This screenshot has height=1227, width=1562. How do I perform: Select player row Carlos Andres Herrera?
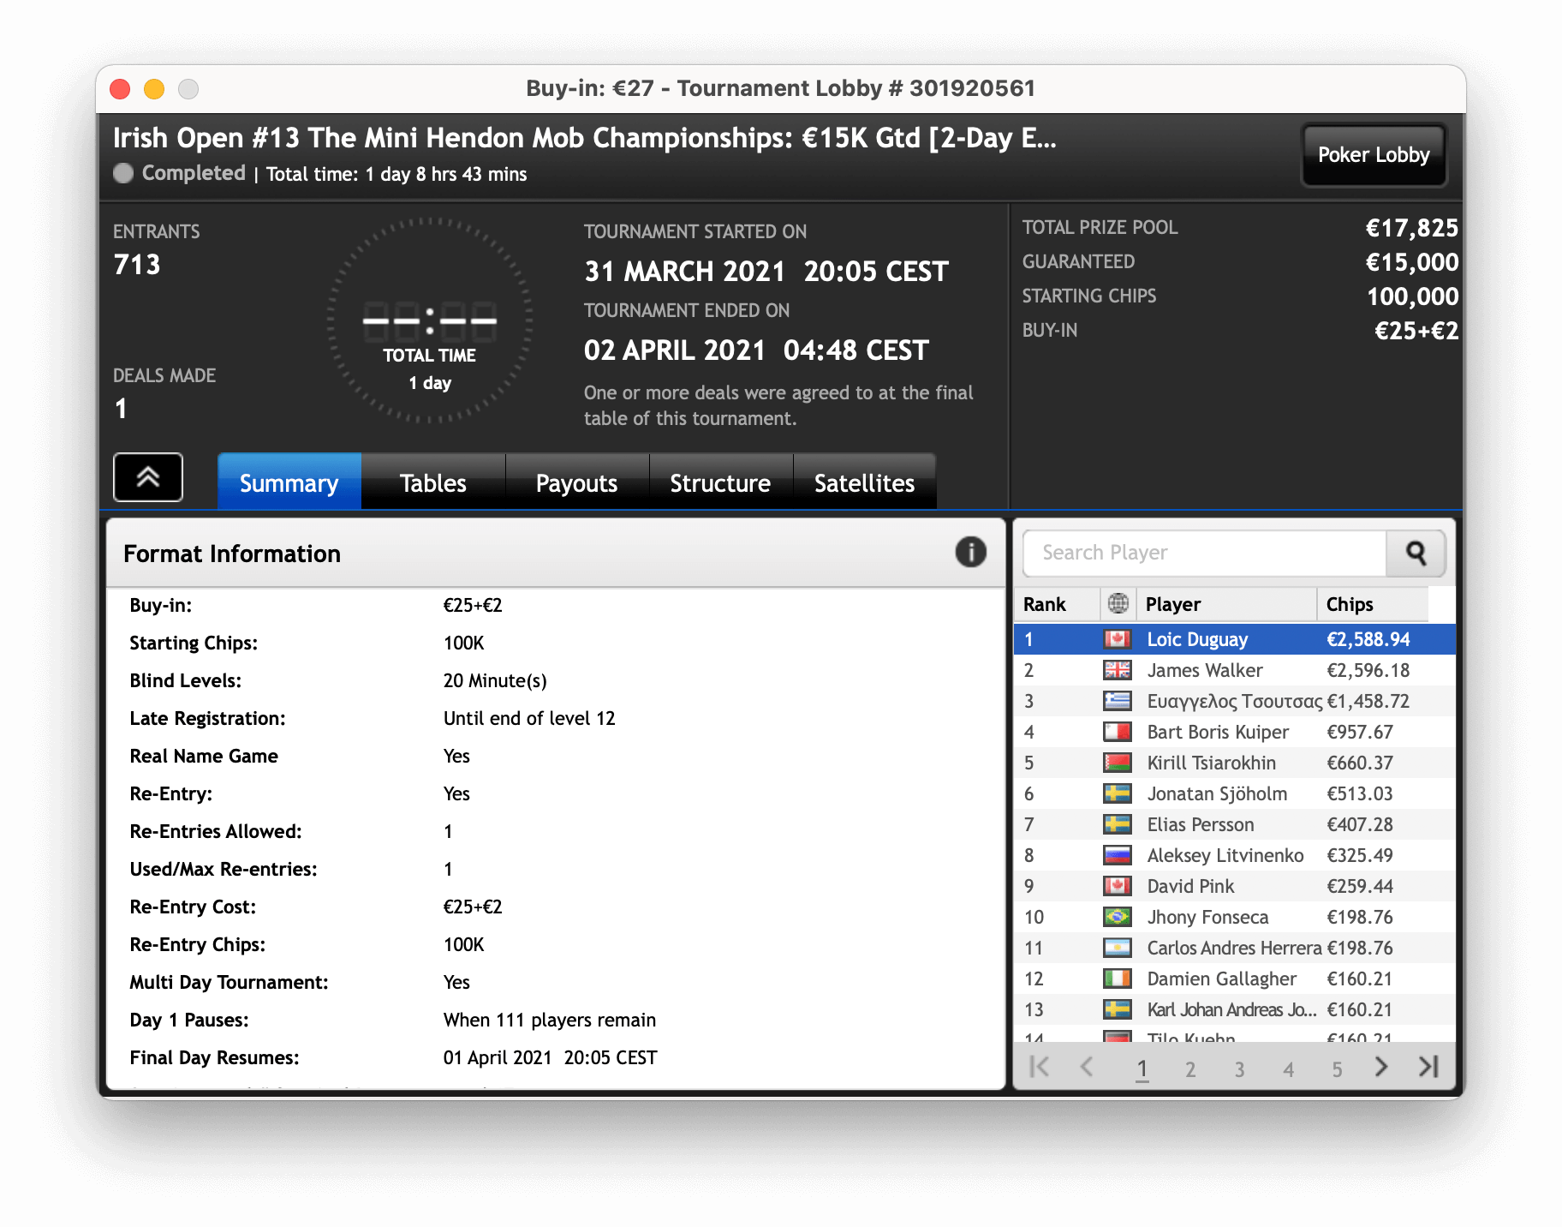pos(1235,948)
